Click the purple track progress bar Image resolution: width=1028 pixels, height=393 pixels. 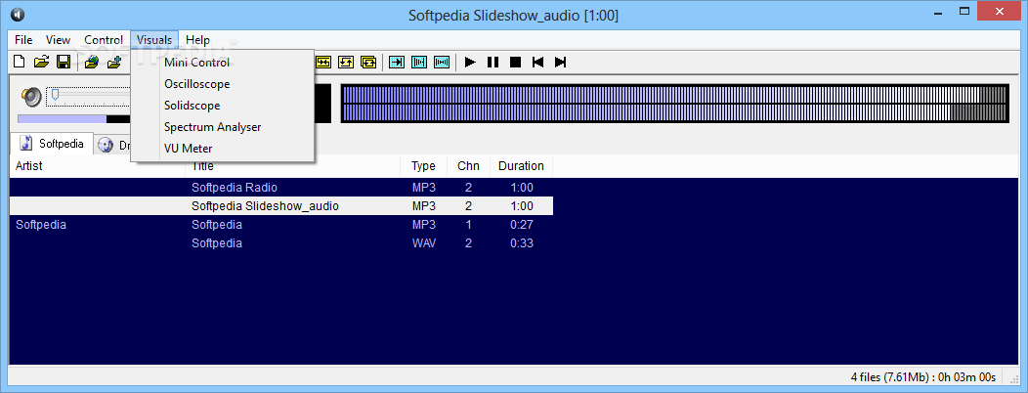pos(62,119)
